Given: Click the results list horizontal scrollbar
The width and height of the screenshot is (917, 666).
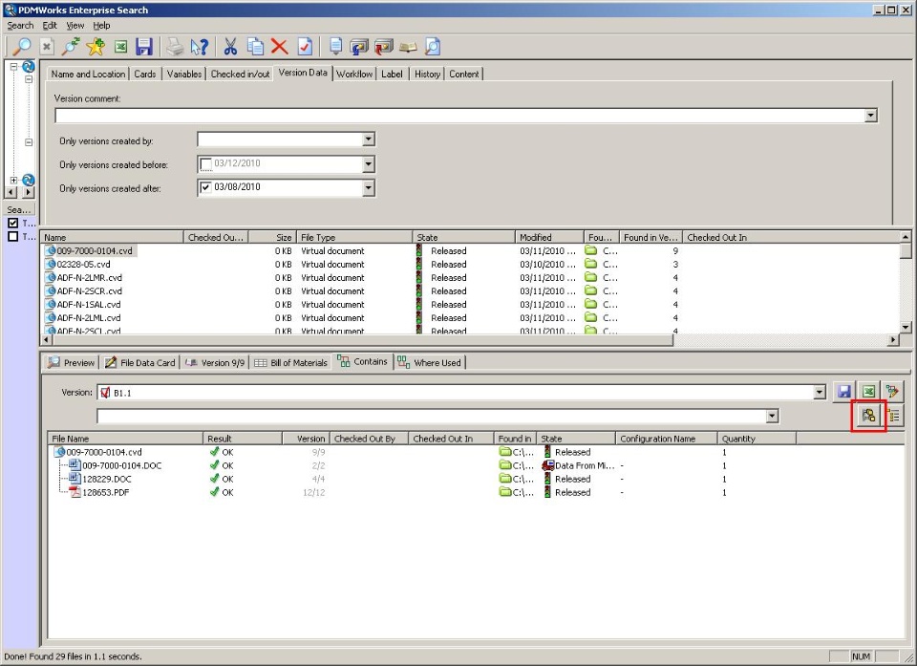Looking at the screenshot, I should (361, 339).
